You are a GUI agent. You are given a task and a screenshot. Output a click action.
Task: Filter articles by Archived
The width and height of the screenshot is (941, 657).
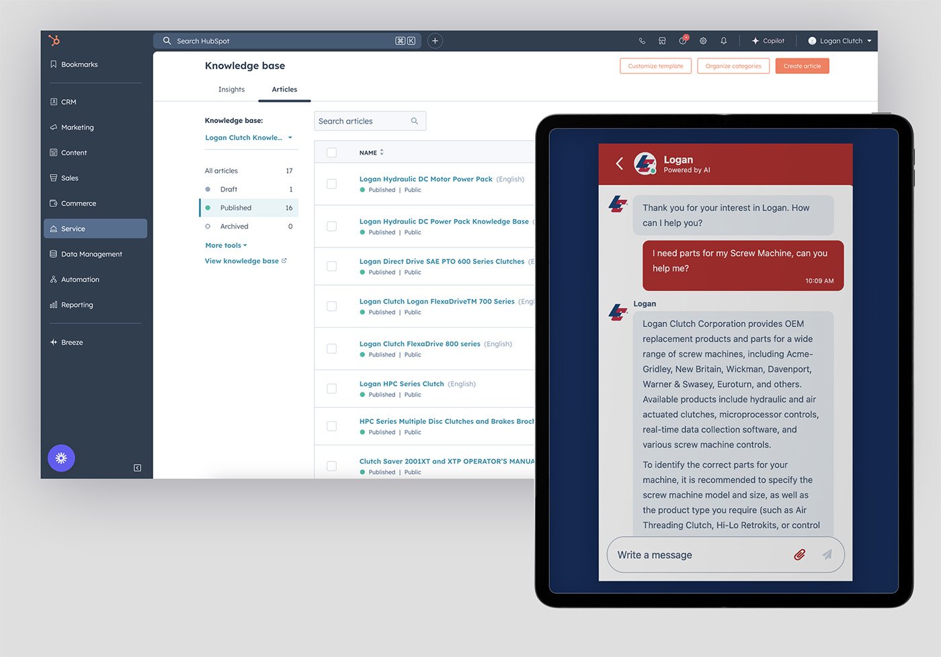[x=249, y=226]
